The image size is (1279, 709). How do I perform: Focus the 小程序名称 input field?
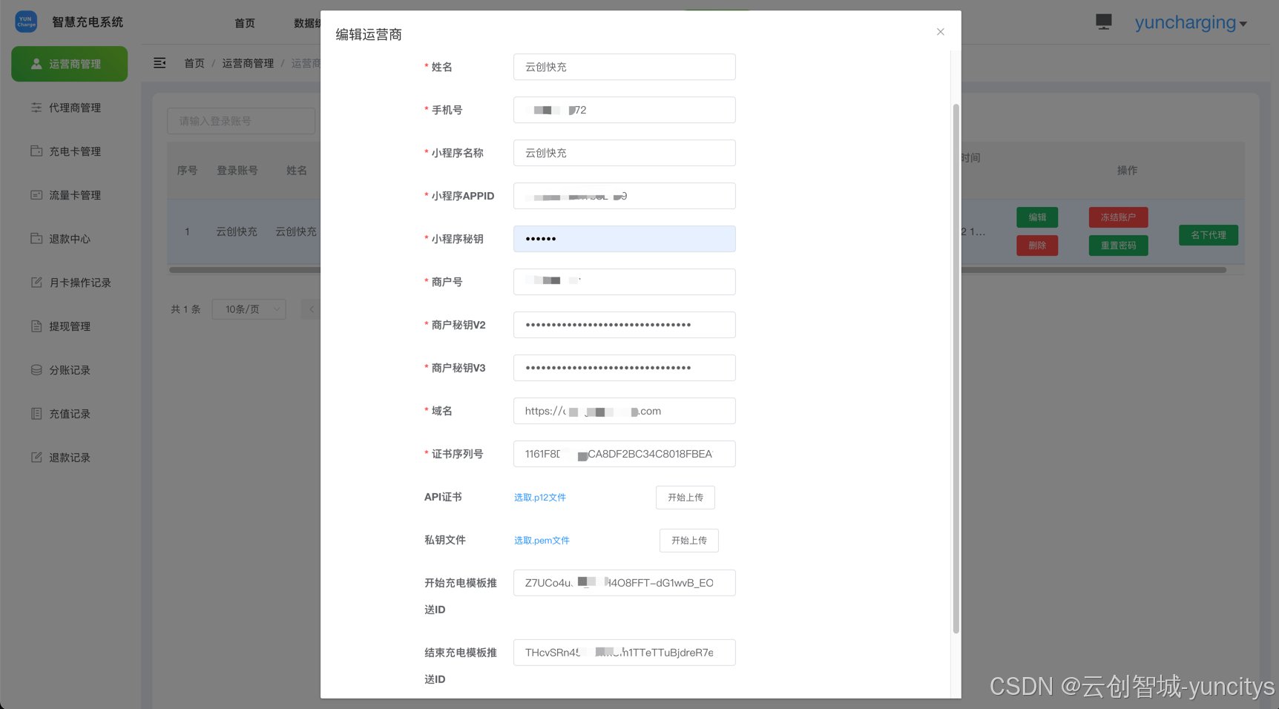pyautogui.click(x=625, y=153)
